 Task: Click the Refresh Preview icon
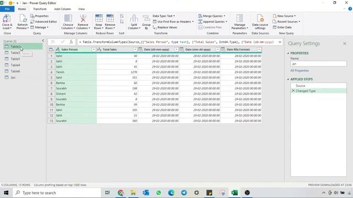coord(23,18)
